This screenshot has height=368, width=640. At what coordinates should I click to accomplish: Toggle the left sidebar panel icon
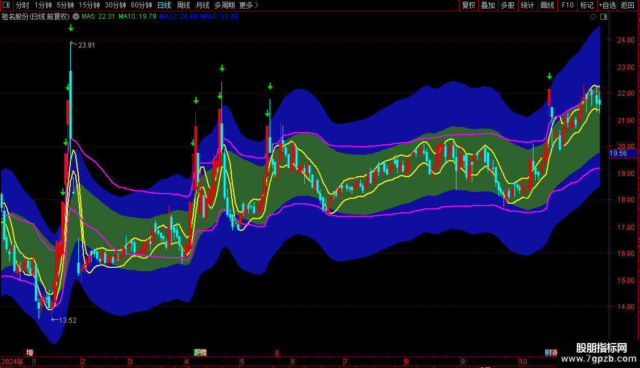tap(6, 5)
